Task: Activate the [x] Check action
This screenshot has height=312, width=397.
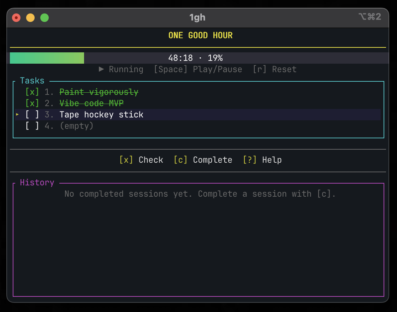Action: tap(141, 160)
